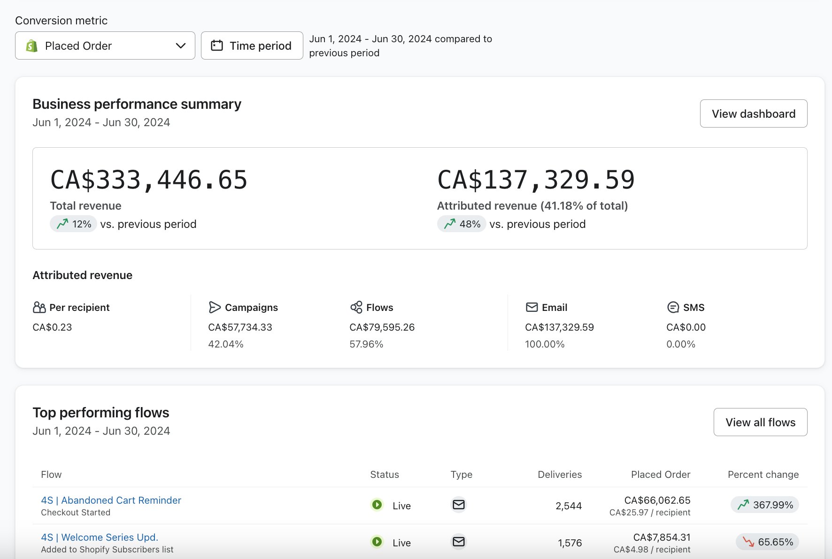Image resolution: width=832 pixels, height=559 pixels.
Task: Click the 367.99% upward trend icon
Action: (x=743, y=505)
